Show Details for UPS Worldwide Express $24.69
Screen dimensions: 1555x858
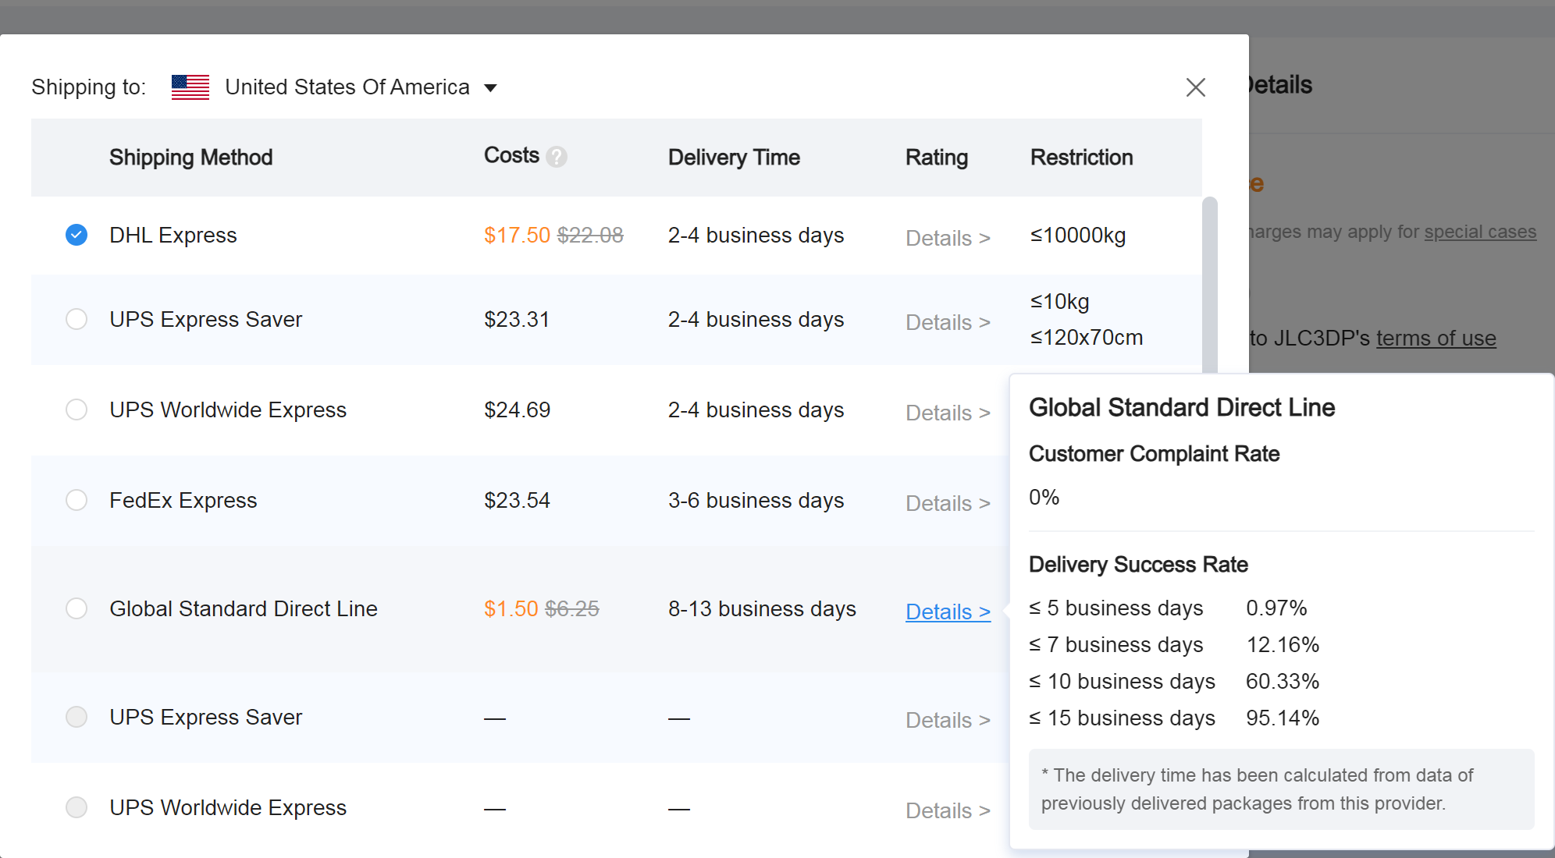[947, 413]
